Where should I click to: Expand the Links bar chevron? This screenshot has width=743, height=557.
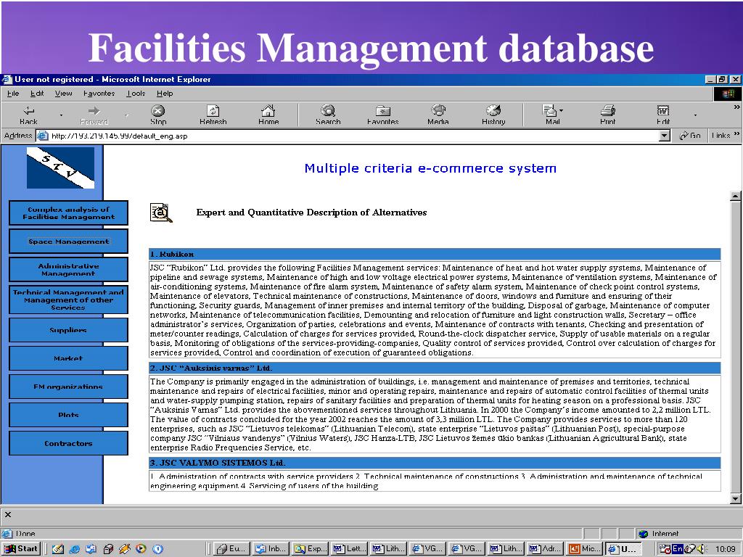click(x=736, y=134)
